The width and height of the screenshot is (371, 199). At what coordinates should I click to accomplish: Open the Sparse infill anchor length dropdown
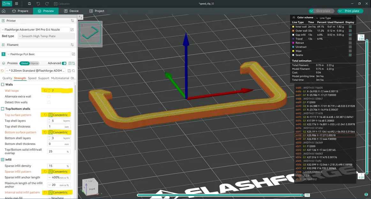(x=59, y=178)
